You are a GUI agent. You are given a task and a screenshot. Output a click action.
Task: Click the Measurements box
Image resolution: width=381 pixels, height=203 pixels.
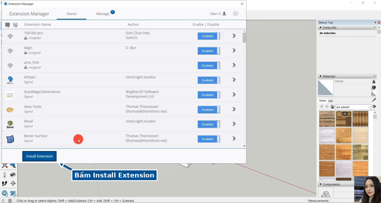pos(342,201)
